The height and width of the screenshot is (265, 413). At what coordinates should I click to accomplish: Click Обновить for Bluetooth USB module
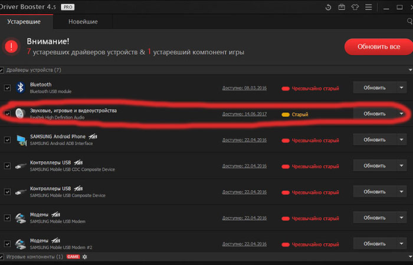375,88
